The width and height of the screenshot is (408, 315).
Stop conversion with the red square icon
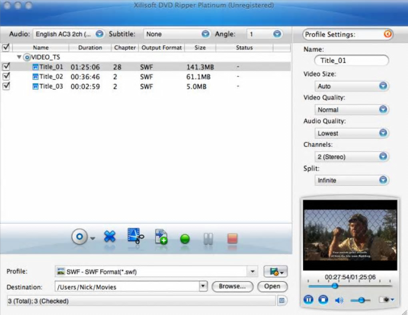coord(232,239)
